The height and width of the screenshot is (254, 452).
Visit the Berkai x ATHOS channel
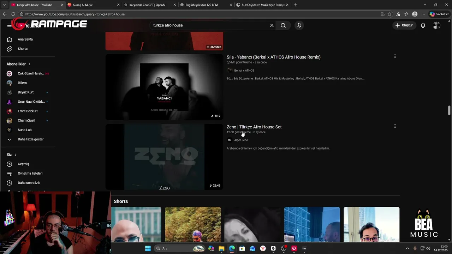pos(244,71)
